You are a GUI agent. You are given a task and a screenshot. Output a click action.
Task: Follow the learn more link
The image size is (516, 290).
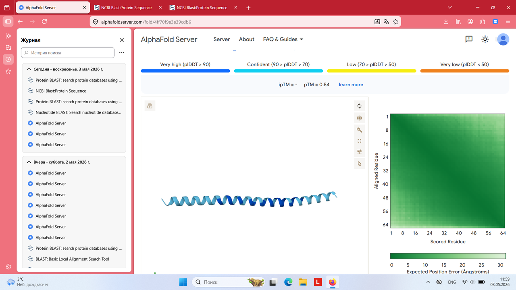point(351,85)
